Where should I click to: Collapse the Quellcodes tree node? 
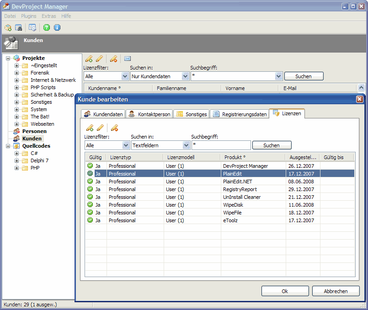click(8, 146)
